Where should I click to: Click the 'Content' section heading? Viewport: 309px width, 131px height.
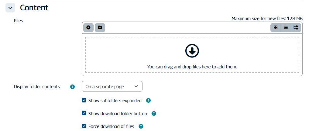coord(34,8)
